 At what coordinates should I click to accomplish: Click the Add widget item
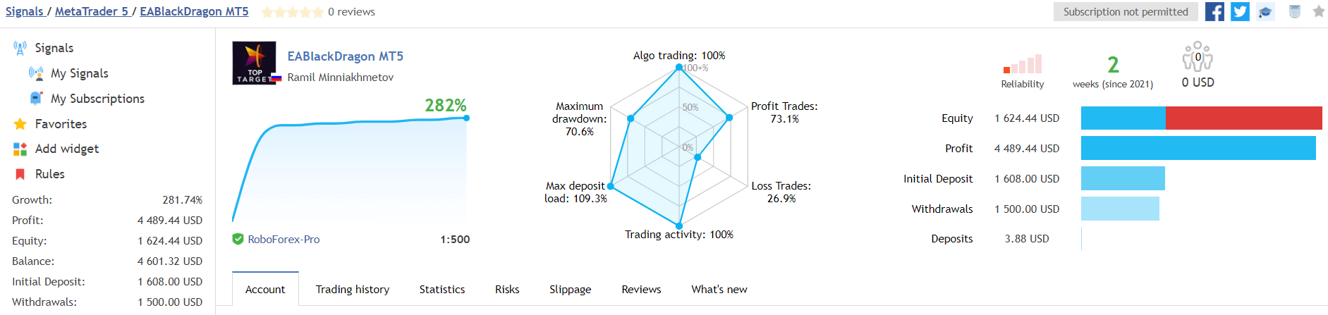coord(66,149)
